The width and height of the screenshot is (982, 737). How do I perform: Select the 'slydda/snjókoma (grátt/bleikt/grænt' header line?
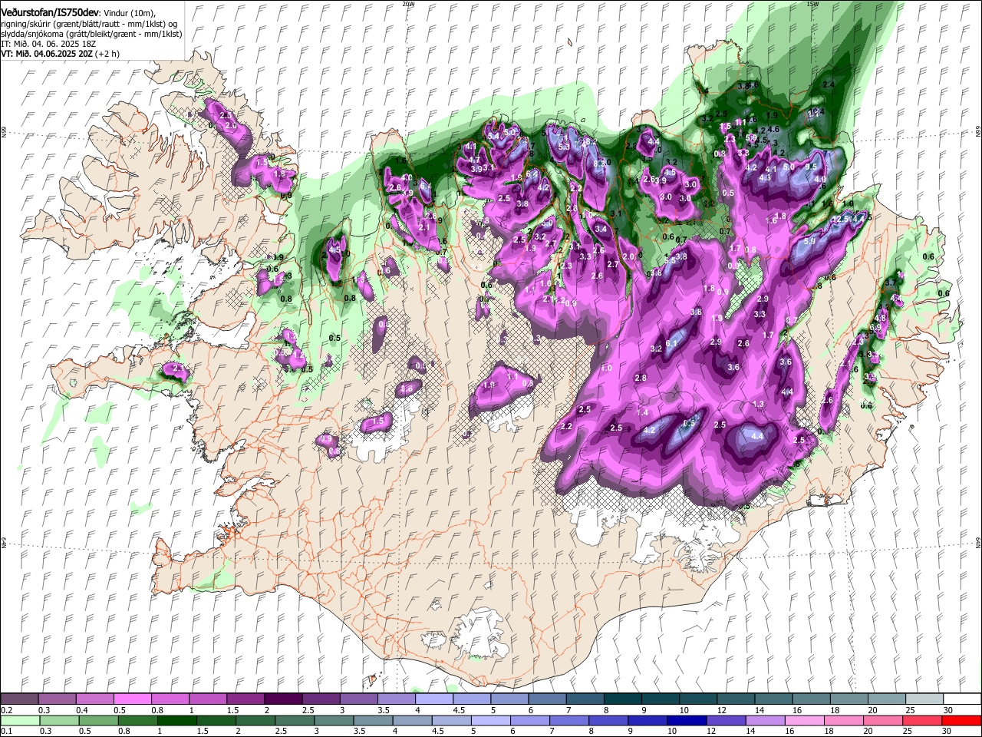click(92, 34)
